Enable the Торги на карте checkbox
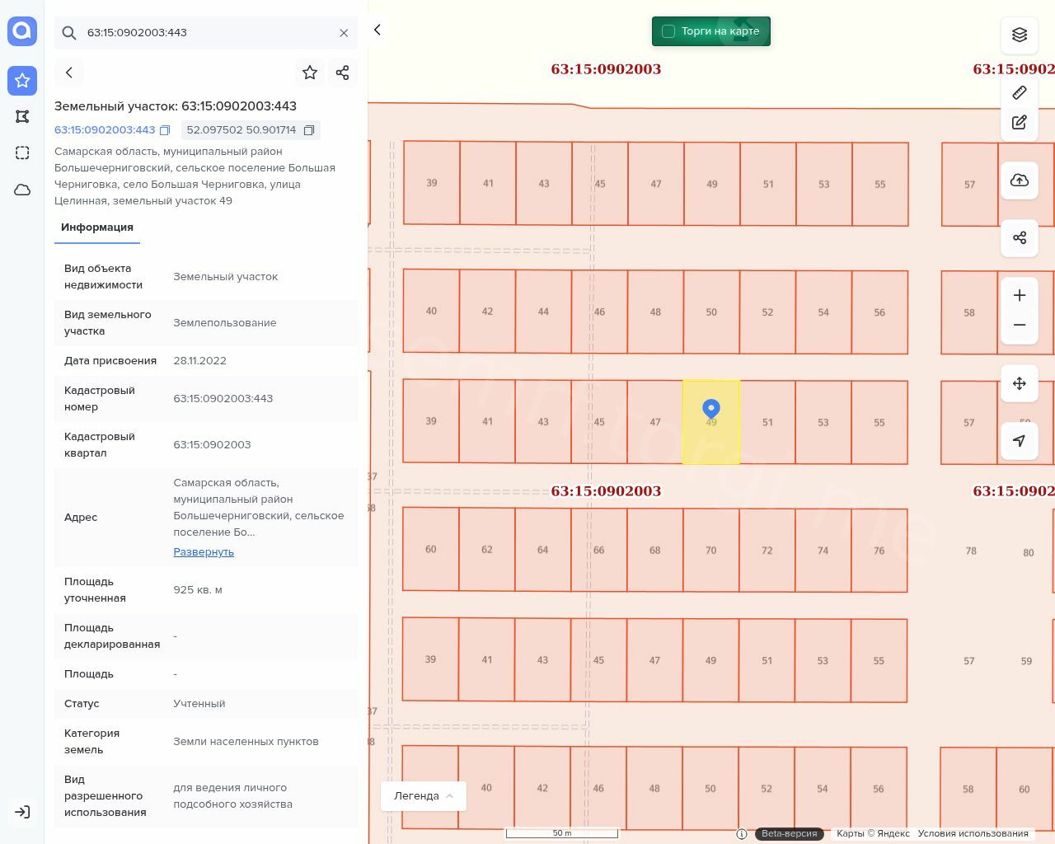1055x844 pixels. [668, 31]
